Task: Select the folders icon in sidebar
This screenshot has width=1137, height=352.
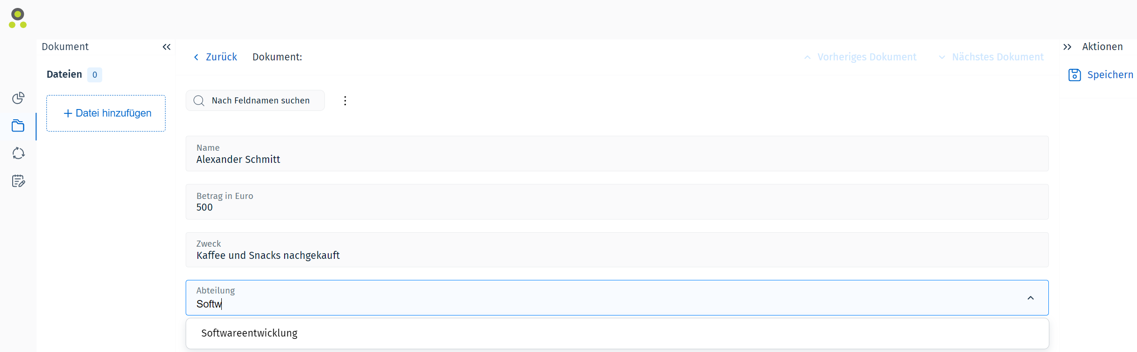Action: (18, 126)
